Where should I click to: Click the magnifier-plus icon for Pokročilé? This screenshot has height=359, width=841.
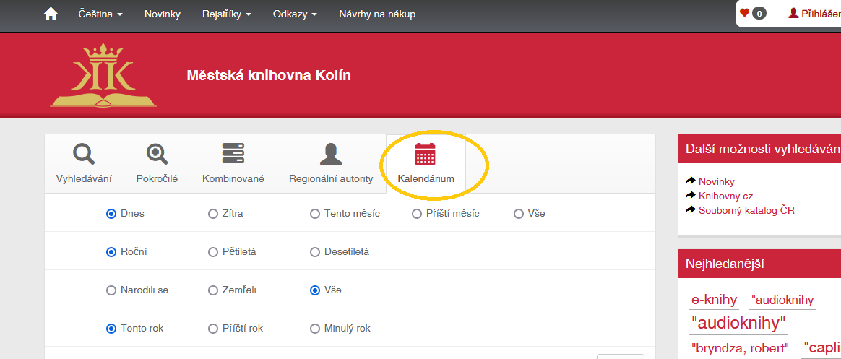click(x=158, y=155)
